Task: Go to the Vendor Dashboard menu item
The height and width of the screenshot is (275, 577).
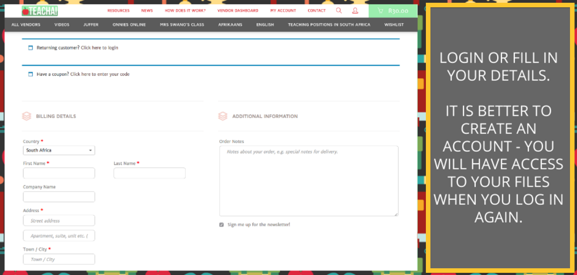Action: (238, 11)
